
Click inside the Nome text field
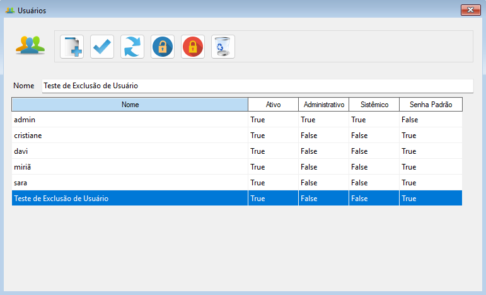coord(257,86)
